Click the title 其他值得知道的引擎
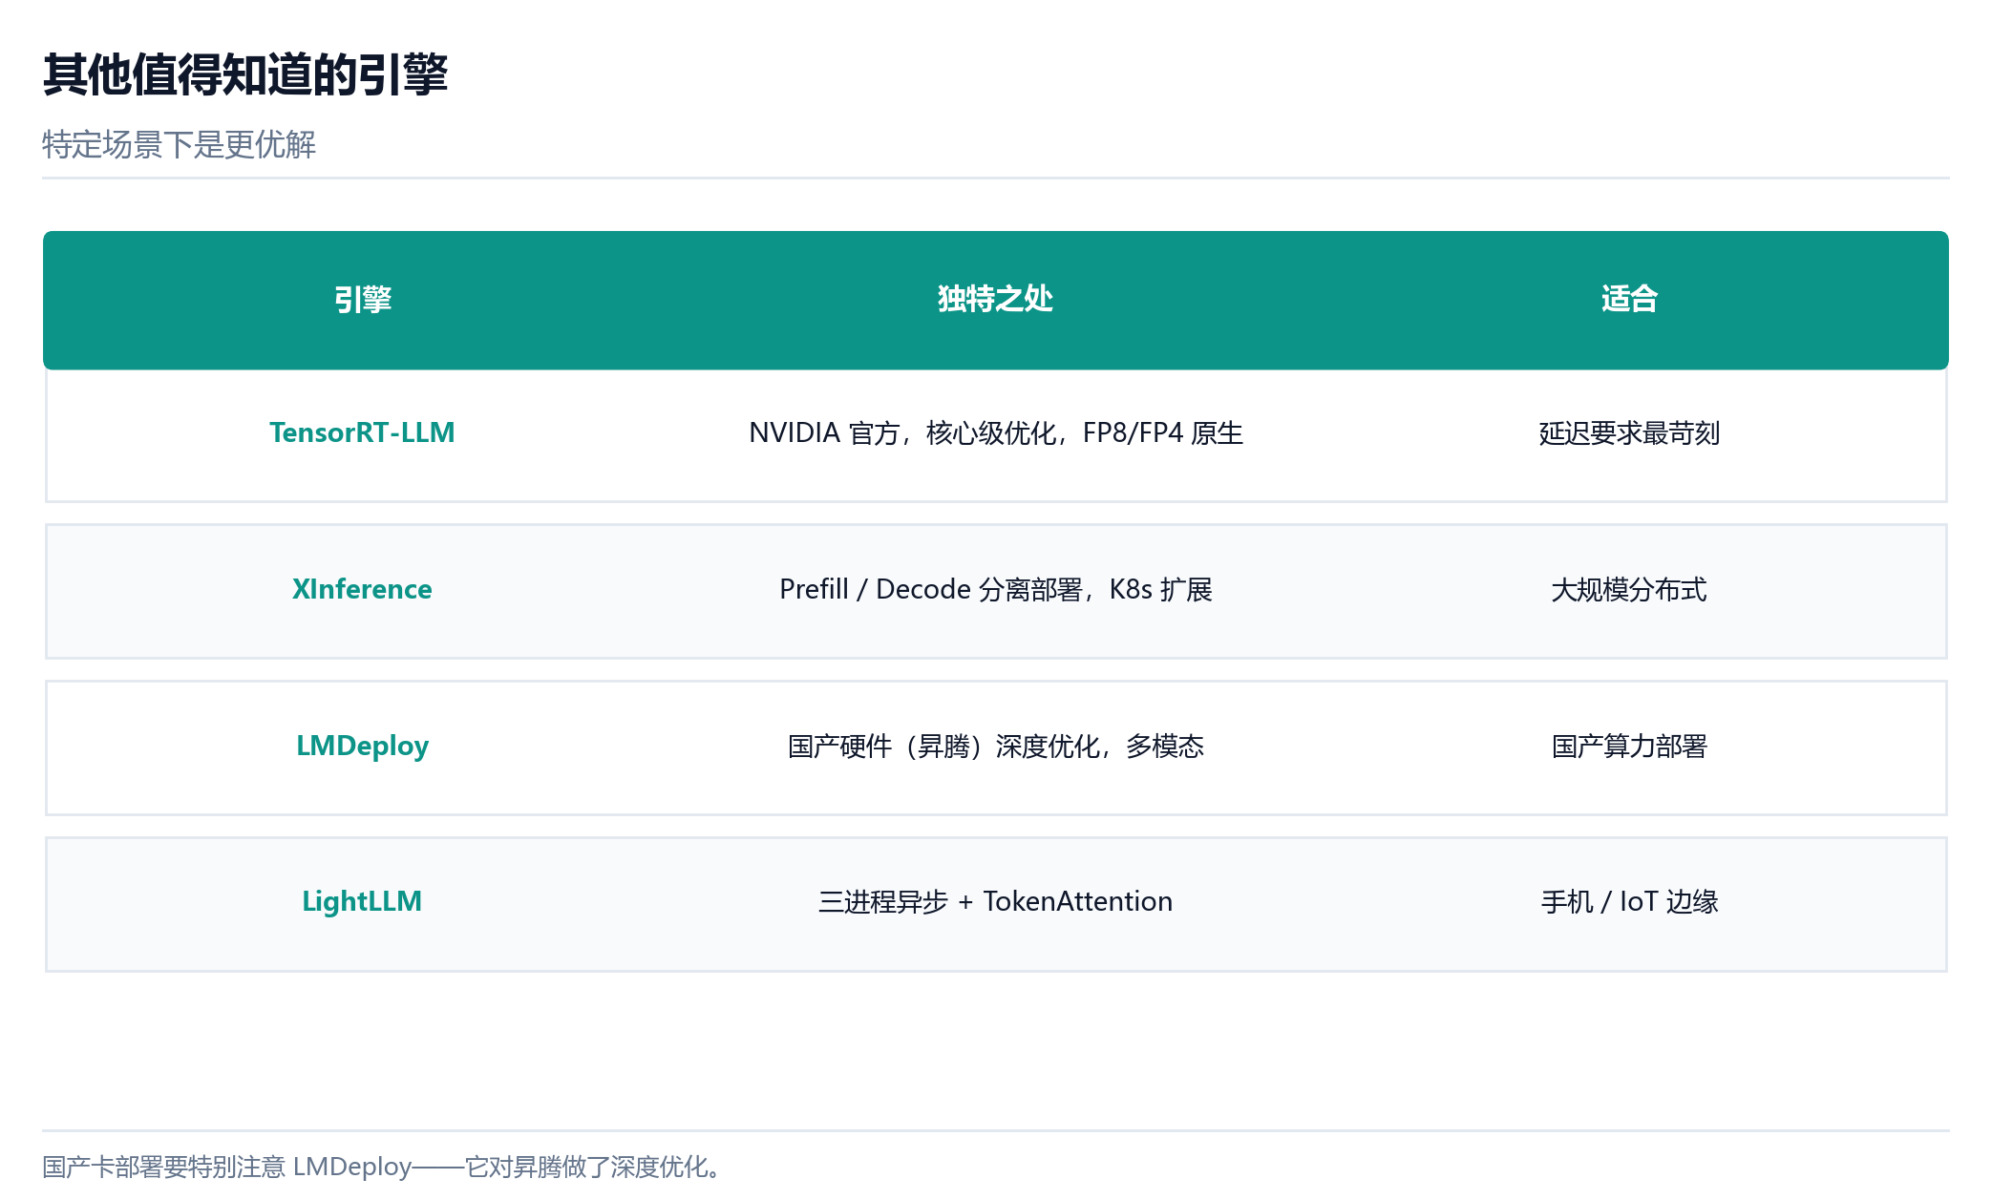This screenshot has width=1992, height=1200. 245,74
